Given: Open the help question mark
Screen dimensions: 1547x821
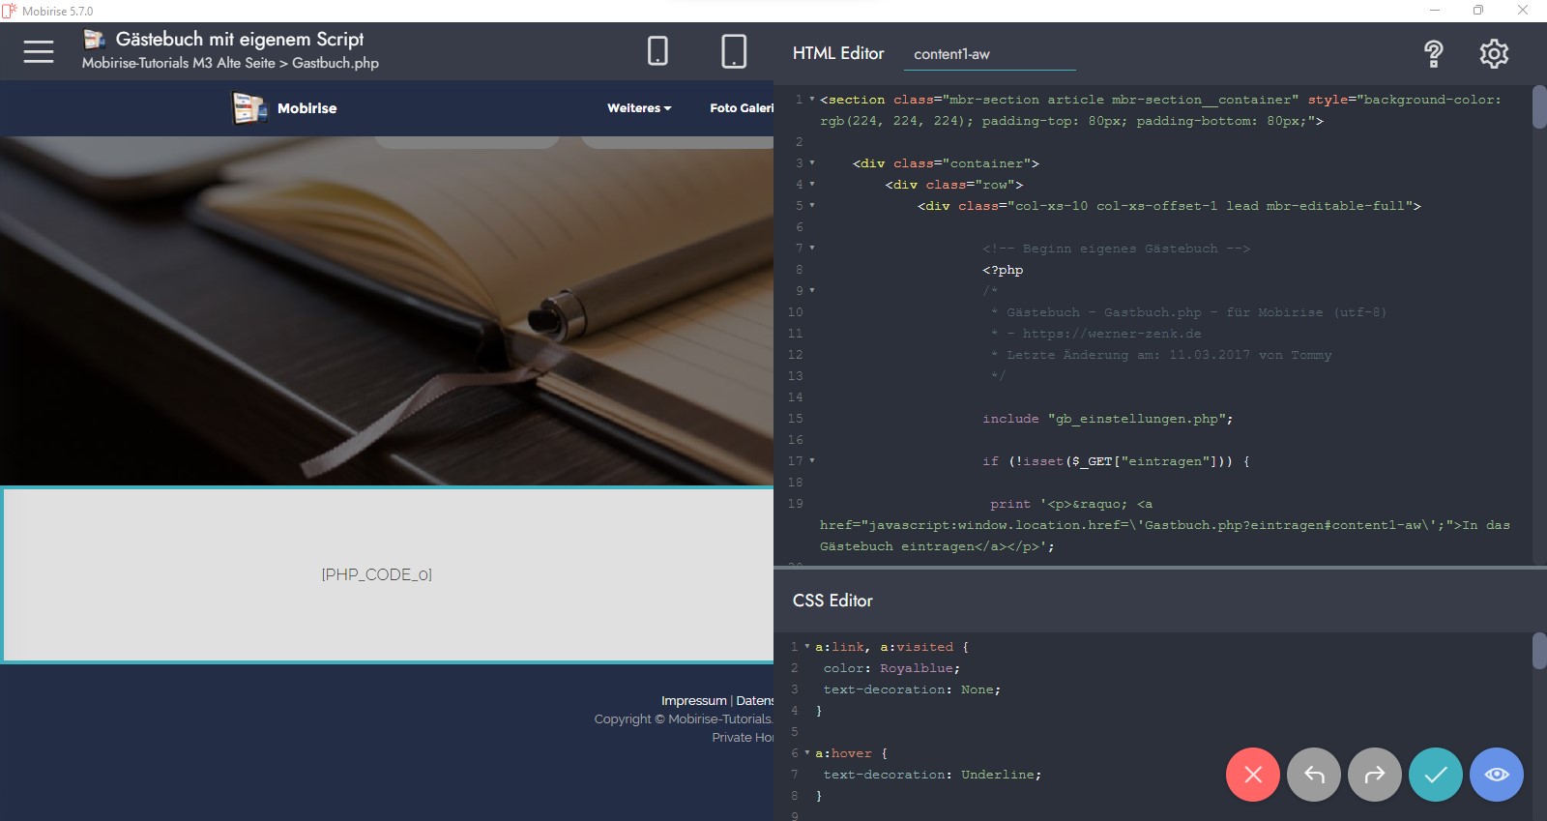Looking at the screenshot, I should pyautogui.click(x=1433, y=53).
